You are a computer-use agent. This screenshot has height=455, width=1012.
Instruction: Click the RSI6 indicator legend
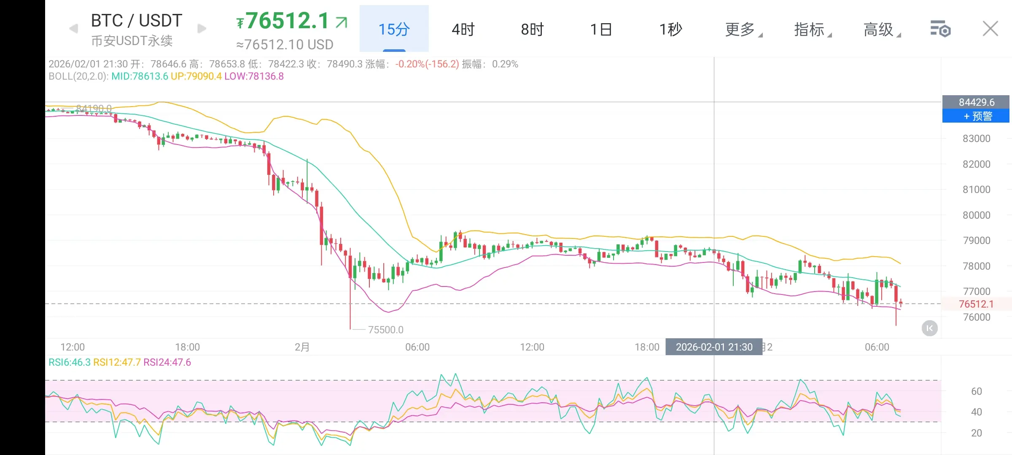point(70,362)
